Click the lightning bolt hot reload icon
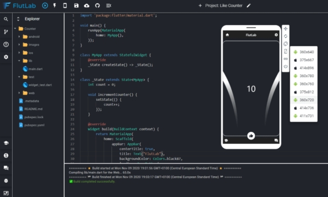The height and width of the screenshot is (197, 328). click(x=55, y=5)
